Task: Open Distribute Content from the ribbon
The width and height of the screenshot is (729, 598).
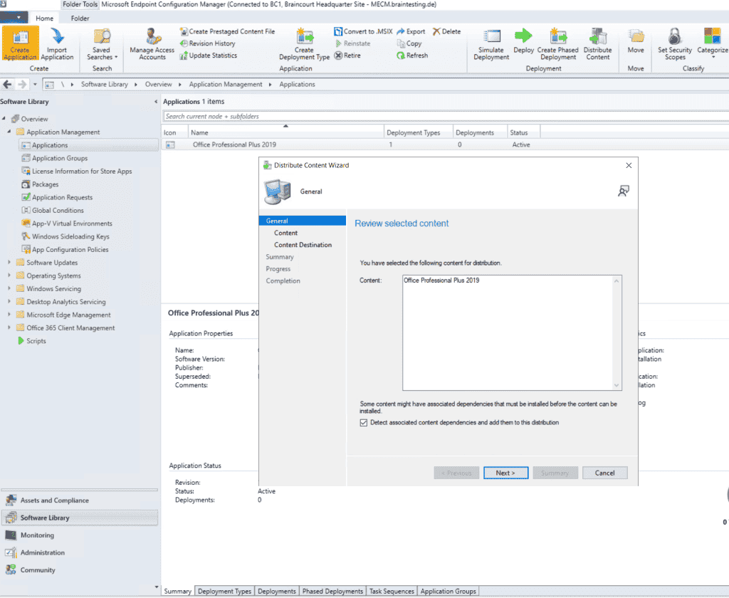Action: 598,43
